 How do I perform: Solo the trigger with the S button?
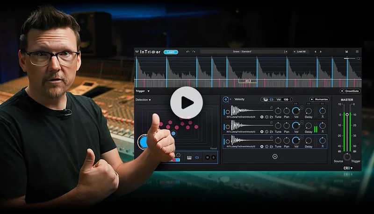(x=214, y=158)
